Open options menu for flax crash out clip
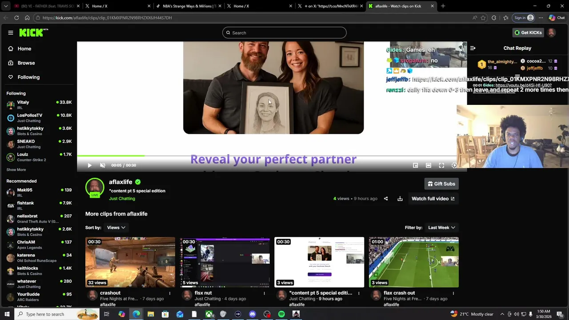Screen dimensions: 569x320 [x=453, y=293]
